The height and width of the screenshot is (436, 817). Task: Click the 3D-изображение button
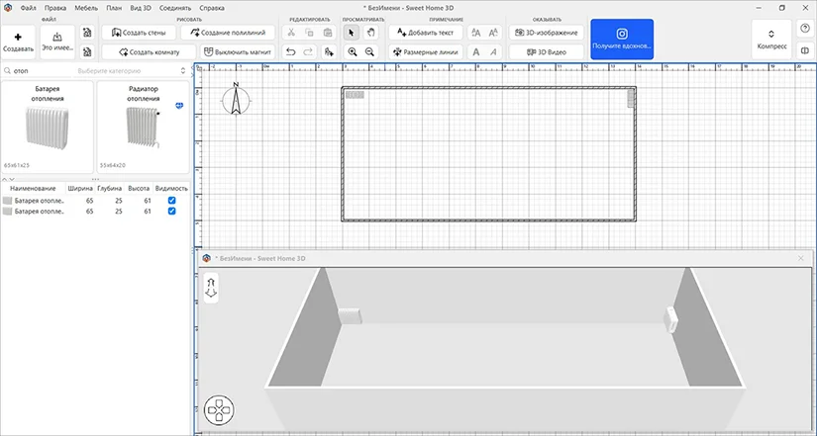(547, 33)
